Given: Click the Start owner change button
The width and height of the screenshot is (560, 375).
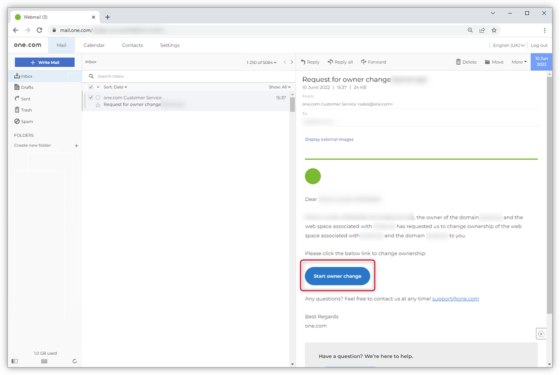Looking at the screenshot, I should [337, 276].
